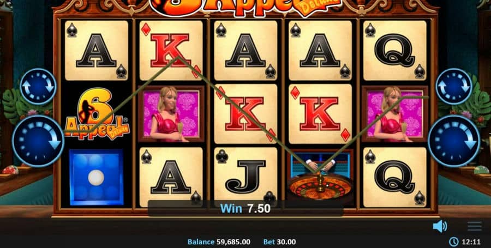
Task: Select the blue dice symbol
Action: (x=96, y=177)
